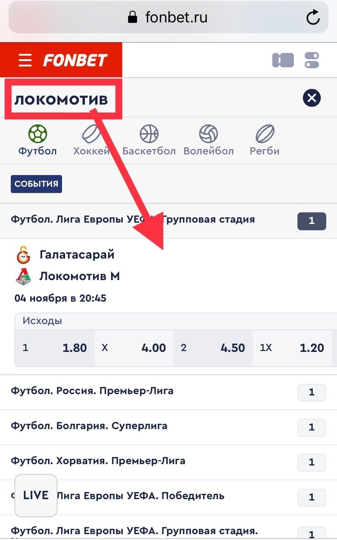Click the СОБЫТИЯ button
The height and width of the screenshot is (540, 337).
[36, 184]
